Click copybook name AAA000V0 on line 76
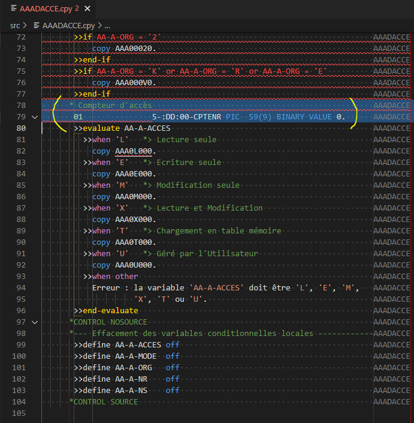 coord(134,83)
